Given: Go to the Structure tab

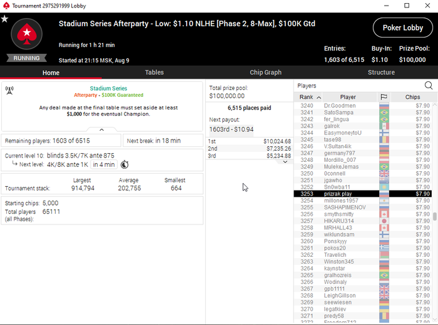Looking at the screenshot, I should (x=381, y=72).
